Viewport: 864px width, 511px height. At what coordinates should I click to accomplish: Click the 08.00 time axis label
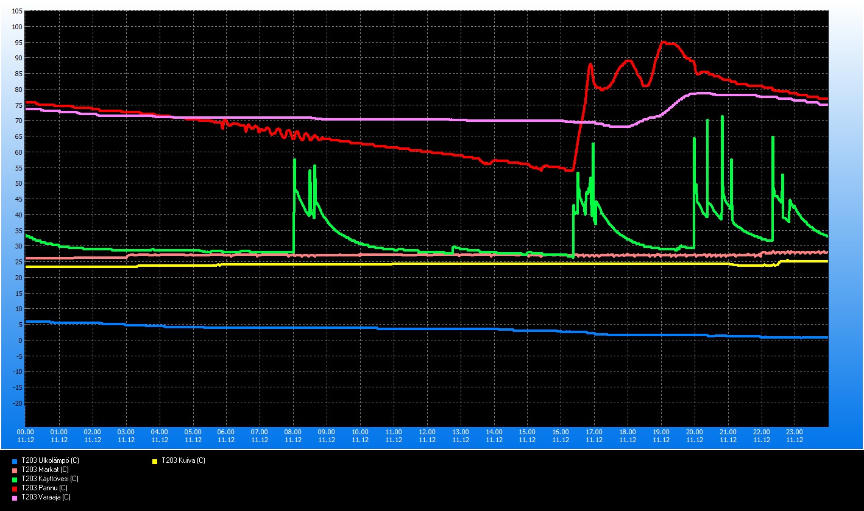(293, 431)
